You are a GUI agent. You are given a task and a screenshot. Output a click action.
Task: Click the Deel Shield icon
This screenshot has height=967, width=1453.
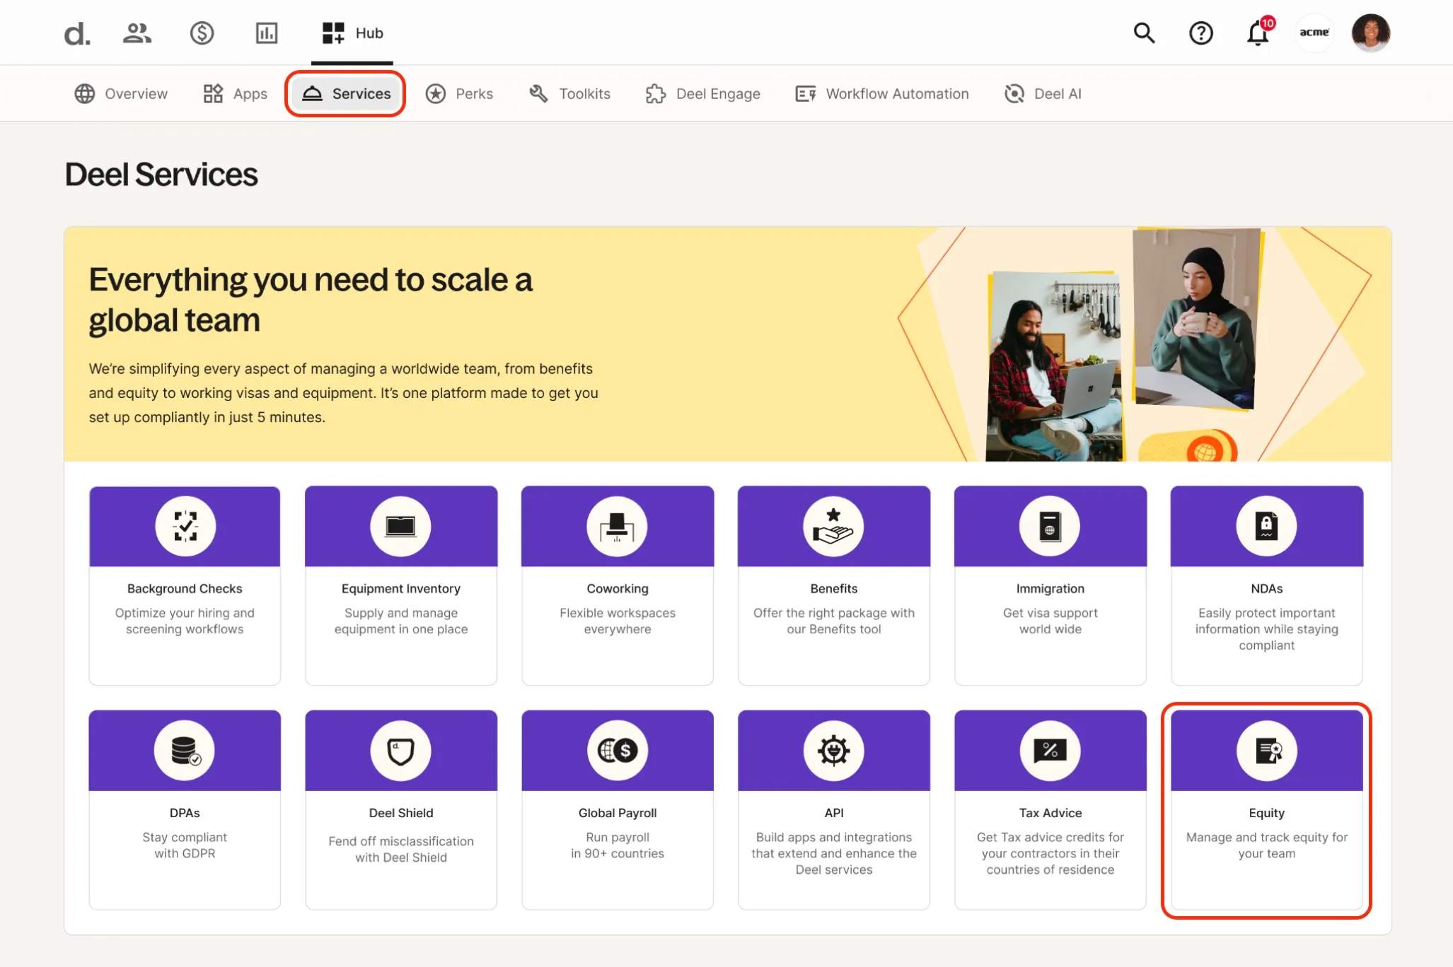coord(400,751)
